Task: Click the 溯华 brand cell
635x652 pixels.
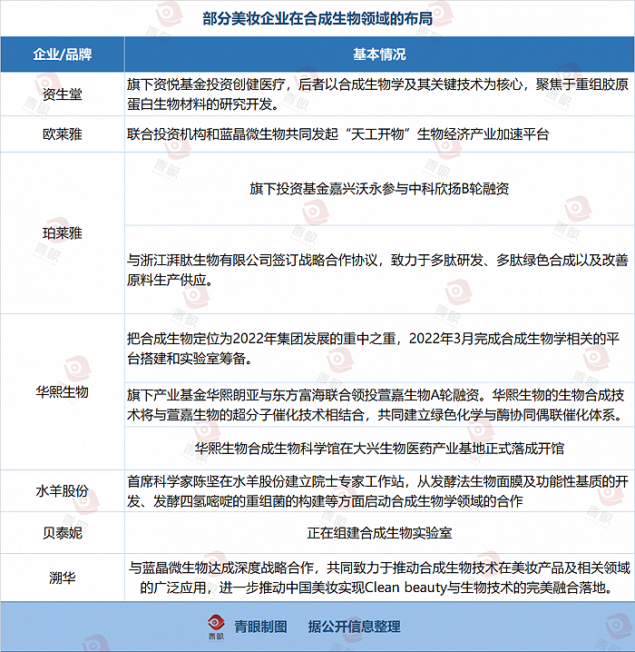Action: click(63, 578)
